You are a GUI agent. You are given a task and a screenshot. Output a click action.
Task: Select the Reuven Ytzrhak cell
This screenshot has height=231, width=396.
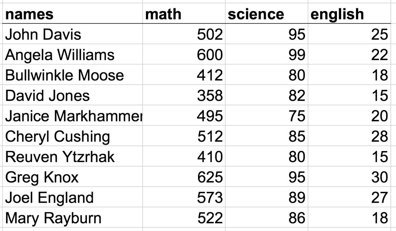[72, 156]
